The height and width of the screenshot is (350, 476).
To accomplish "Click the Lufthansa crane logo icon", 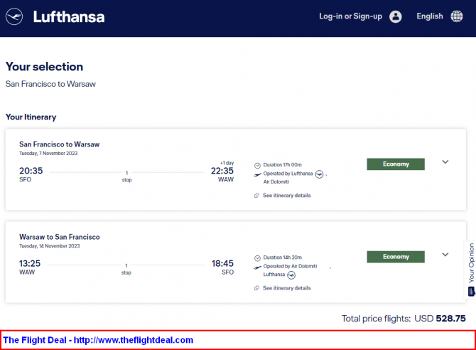I will click(14, 16).
